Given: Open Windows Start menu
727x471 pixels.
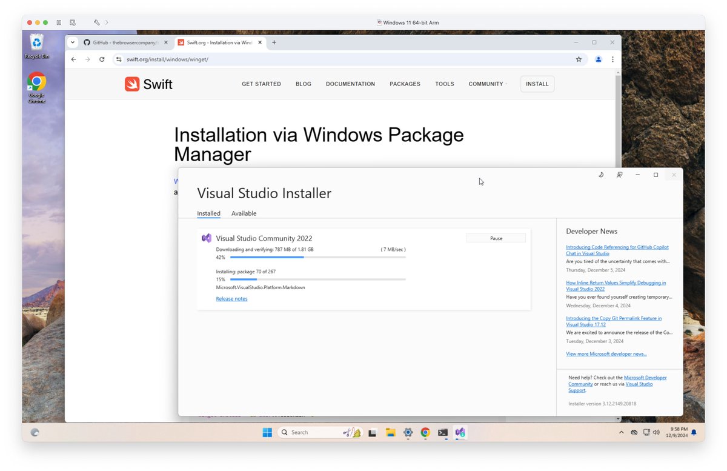Looking at the screenshot, I should pyautogui.click(x=267, y=432).
